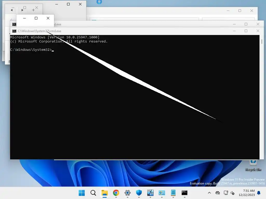Screen dimensions: 266x199
Task: Close the top-left gray window
Action: pyautogui.click(x=80, y=4)
